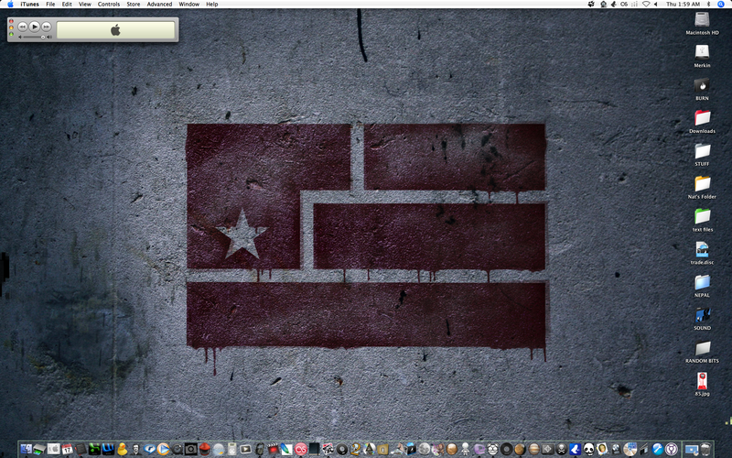
Task: Select the 85.jpg image file
Action: [x=702, y=381]
